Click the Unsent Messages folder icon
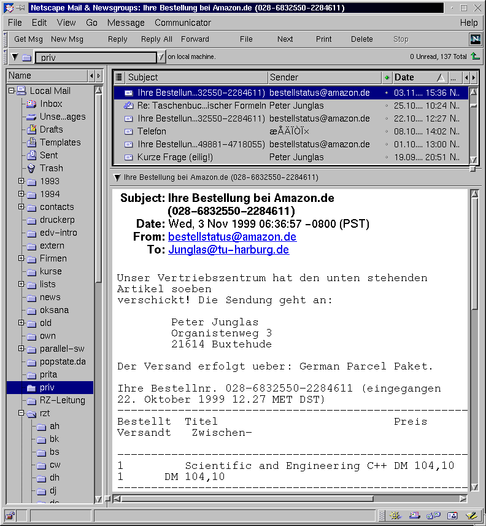The height and width of the screenshot is (526, 486). (31, 117)
